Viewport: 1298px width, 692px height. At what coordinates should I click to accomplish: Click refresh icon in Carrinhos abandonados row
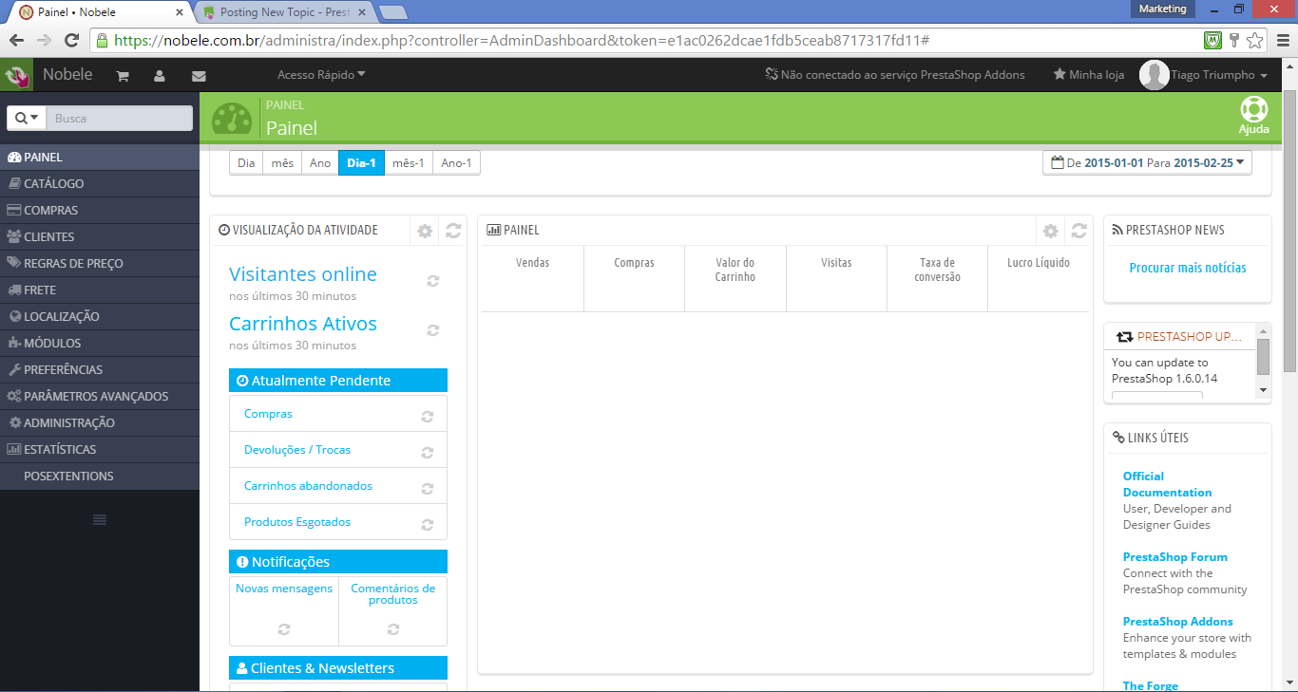pos(428,488)
